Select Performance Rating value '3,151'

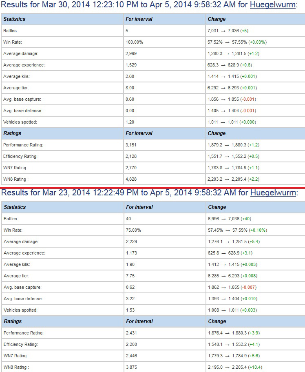tap(131, 145)
